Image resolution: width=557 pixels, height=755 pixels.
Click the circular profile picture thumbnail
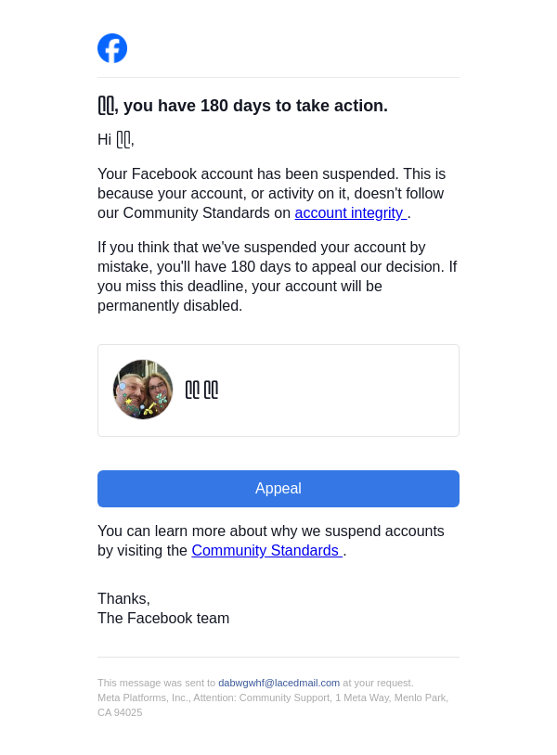click(x=143, y=390)
